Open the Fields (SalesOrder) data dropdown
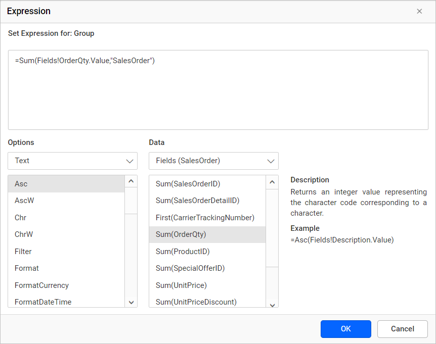436x344 pixels. pyautogui.click(x=213, y=161)
